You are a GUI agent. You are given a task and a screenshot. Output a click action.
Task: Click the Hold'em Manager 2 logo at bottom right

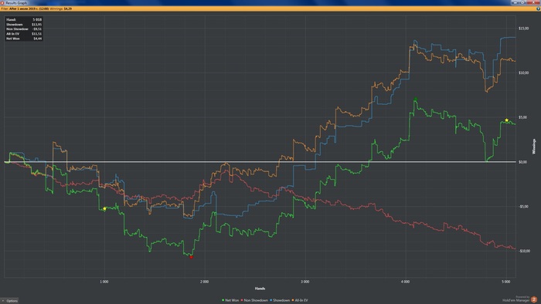point(534,299)
